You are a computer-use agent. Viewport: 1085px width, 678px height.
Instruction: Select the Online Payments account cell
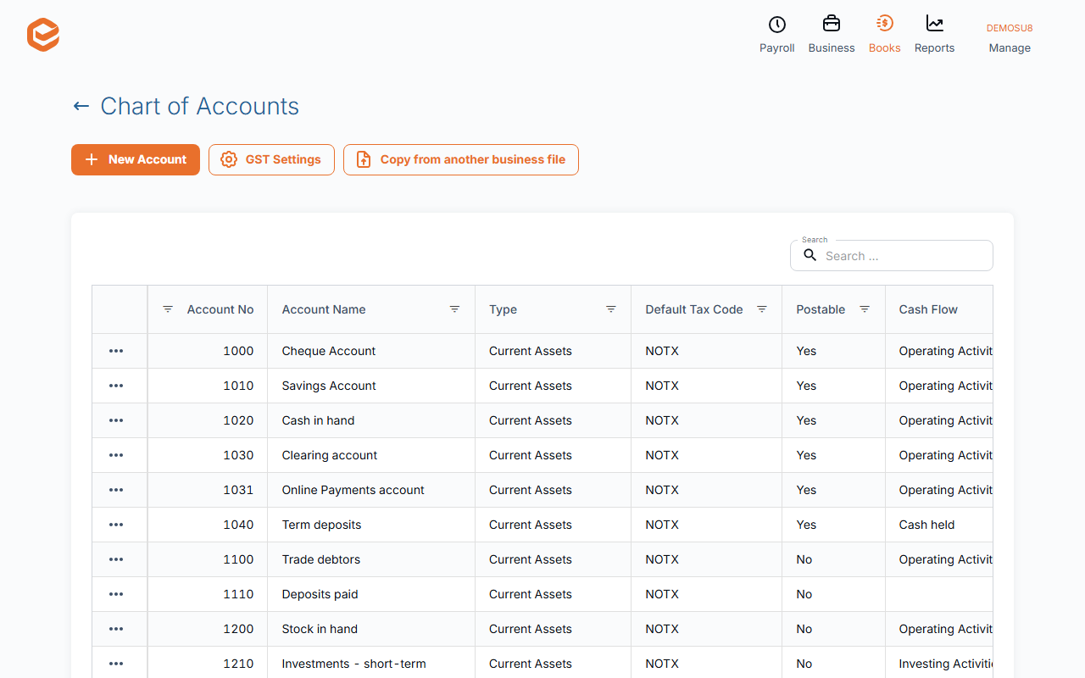(371, 490)
